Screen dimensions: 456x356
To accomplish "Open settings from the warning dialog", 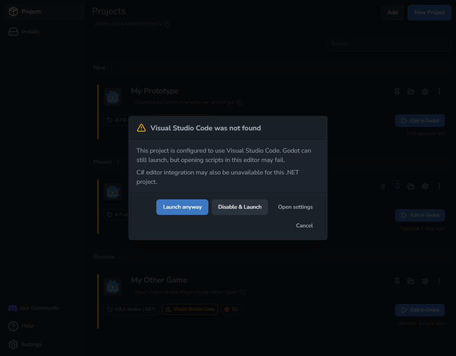I will click(x=295, y=207).
